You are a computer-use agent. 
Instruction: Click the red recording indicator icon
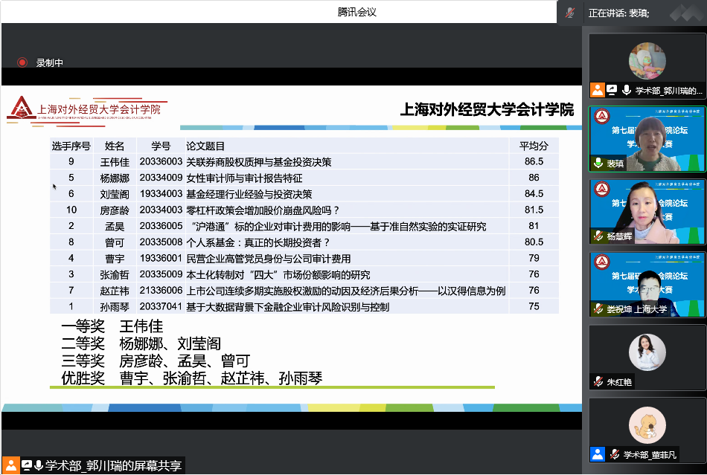pyautogui.click(x=22, y=63)
